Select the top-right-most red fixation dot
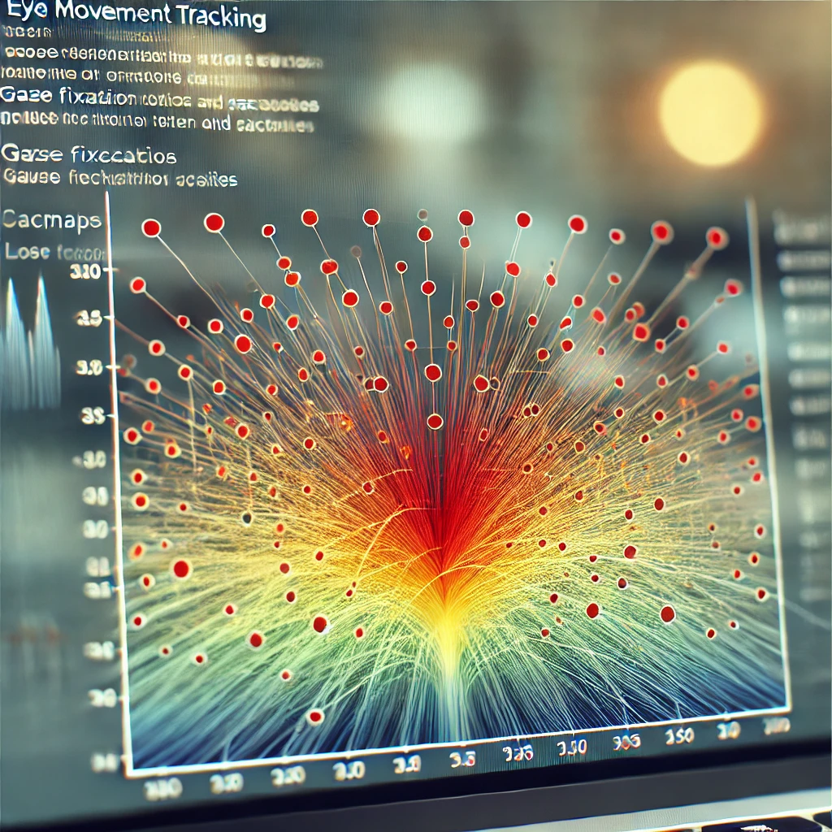This screenshot has width=832, height=832. click(716, 237)
